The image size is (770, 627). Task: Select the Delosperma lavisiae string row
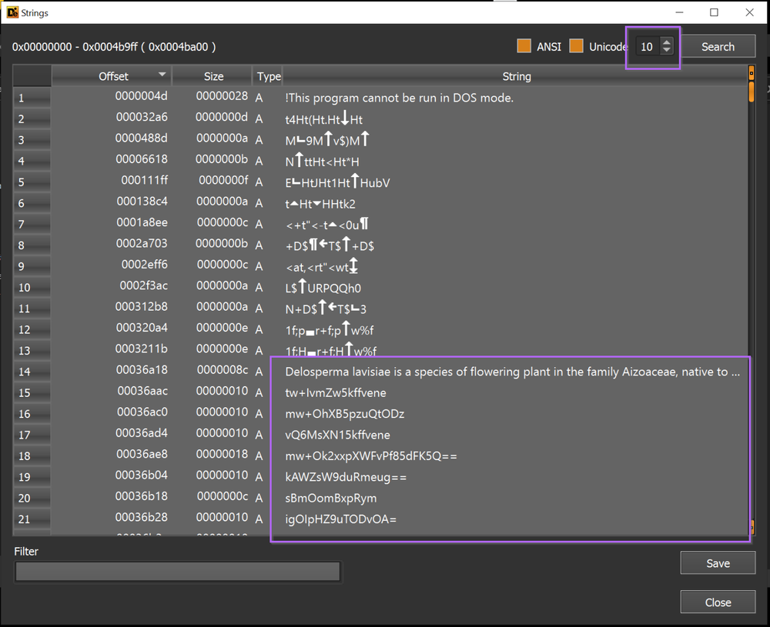508,371
